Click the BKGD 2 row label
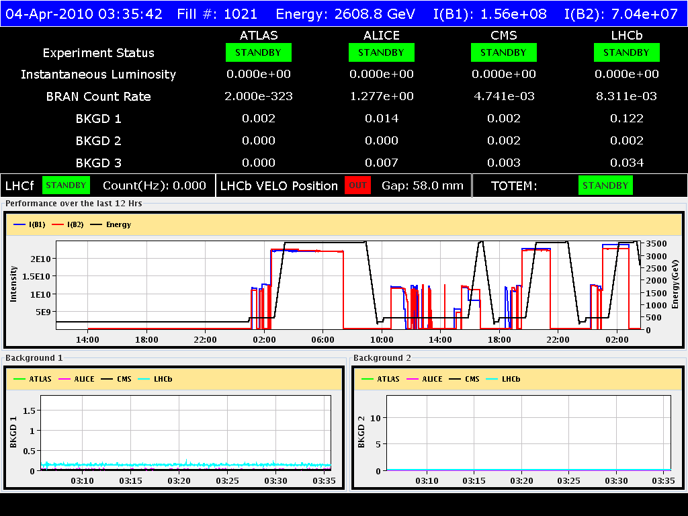 (x=99, y=141)
